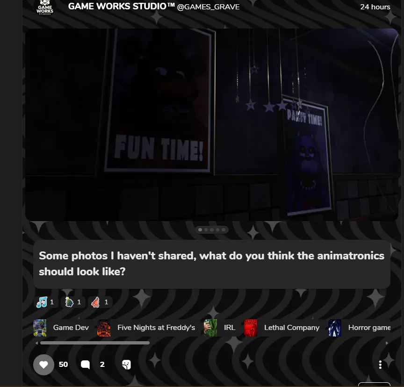The width and height of the screenshot is (404, 387).
Task: View the 2 comments count
Action: click(x=102, y=365)
